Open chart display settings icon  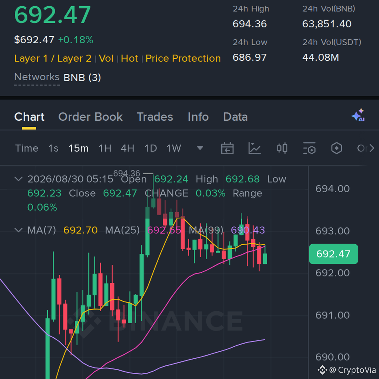tap(309, 148)
